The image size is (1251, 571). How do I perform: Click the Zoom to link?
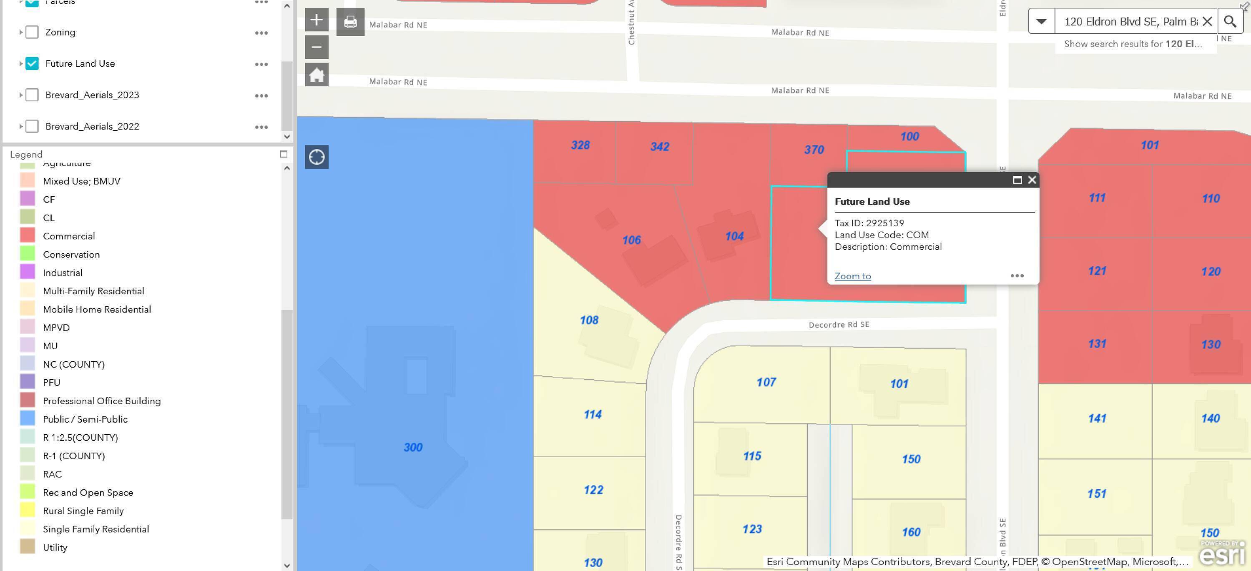[x=852, y=276]
